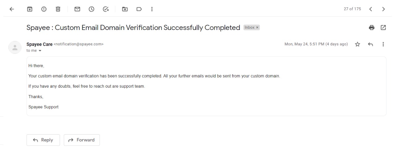
Task: Click the Reply button
Action: (43, 140)
